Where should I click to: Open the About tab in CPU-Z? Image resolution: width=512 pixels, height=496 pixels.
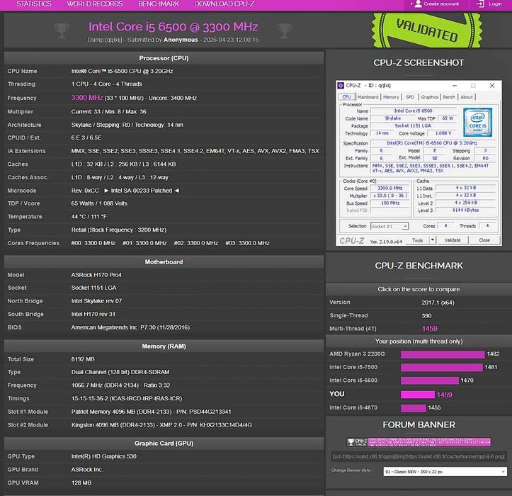(x=467, y=97)
